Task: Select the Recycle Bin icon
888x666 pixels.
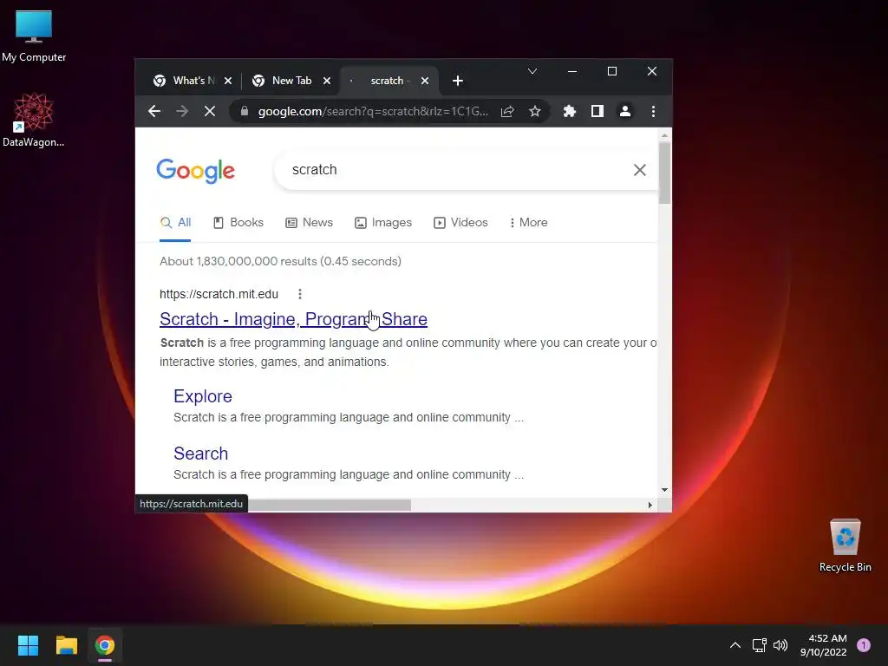Action: point(845,545)
